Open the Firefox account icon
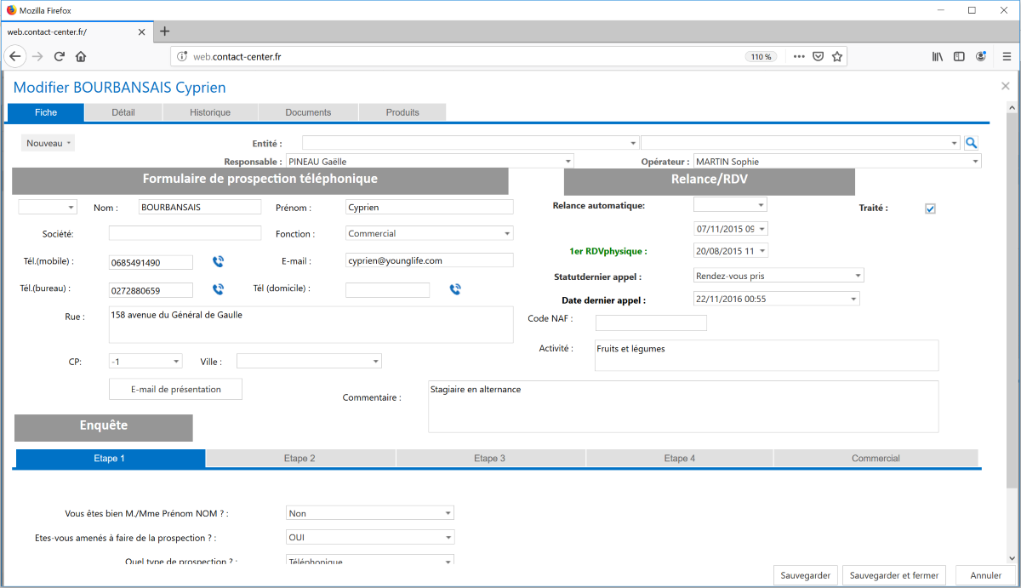Viewport: 1021px width, 588px height. (981, 56)
